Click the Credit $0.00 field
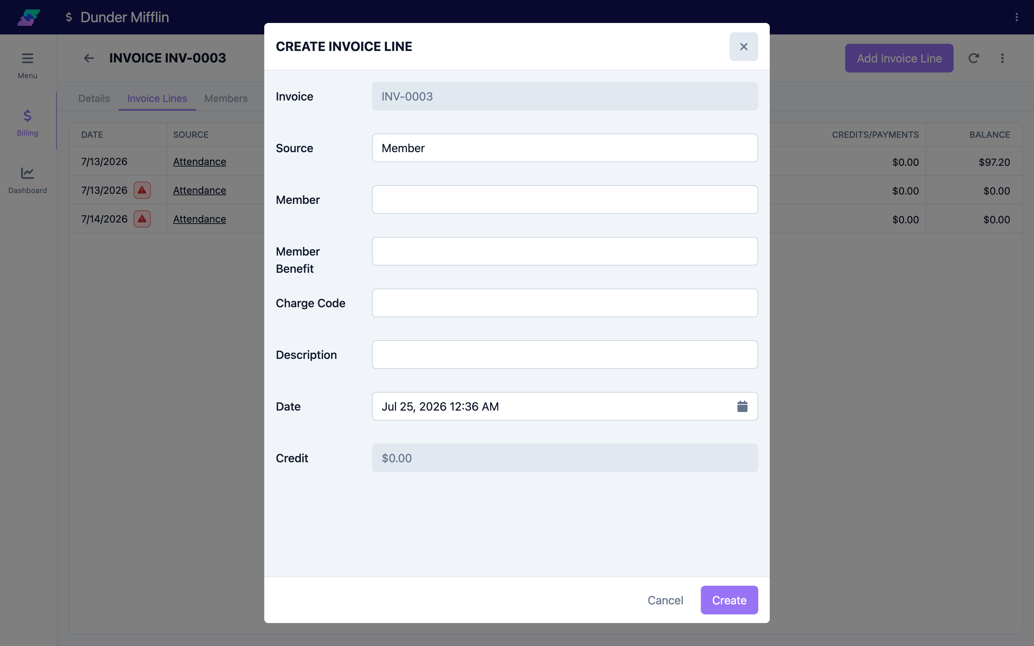Image resolution: width=1034 pixels, height=646 pixels. point(565,458)
